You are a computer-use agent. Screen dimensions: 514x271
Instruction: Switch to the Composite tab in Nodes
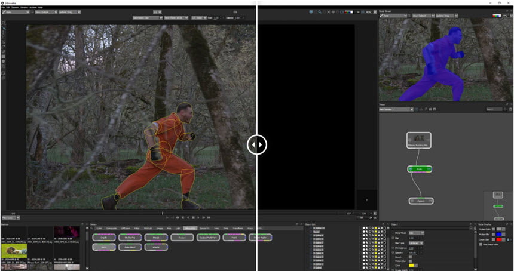point(111,228)
